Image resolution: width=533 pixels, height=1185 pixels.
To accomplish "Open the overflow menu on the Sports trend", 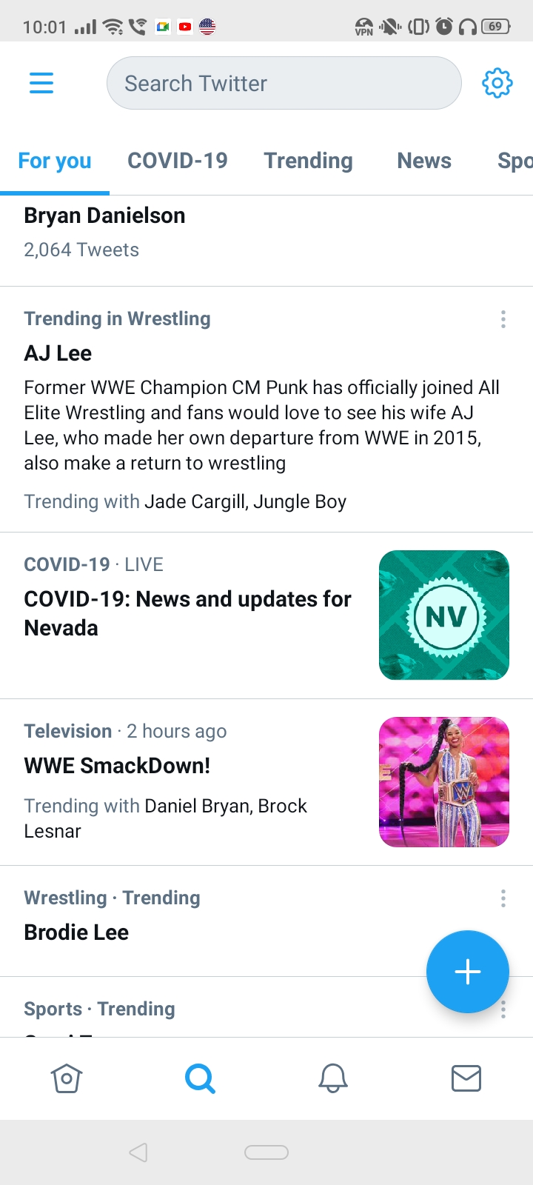I will click(x=503, y=1009).
